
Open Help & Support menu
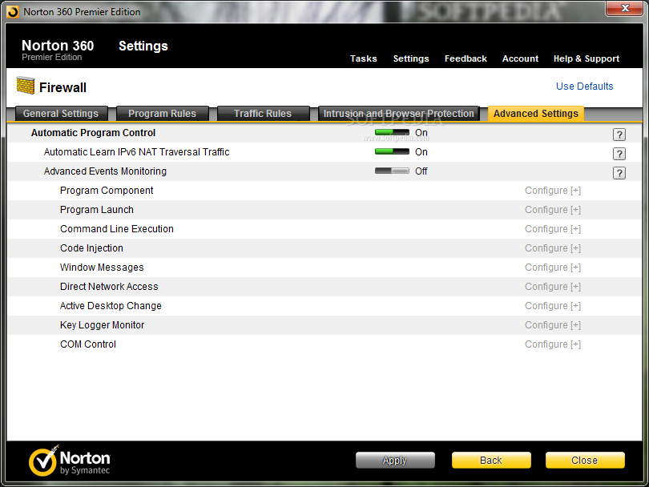(x=587, y=58)
